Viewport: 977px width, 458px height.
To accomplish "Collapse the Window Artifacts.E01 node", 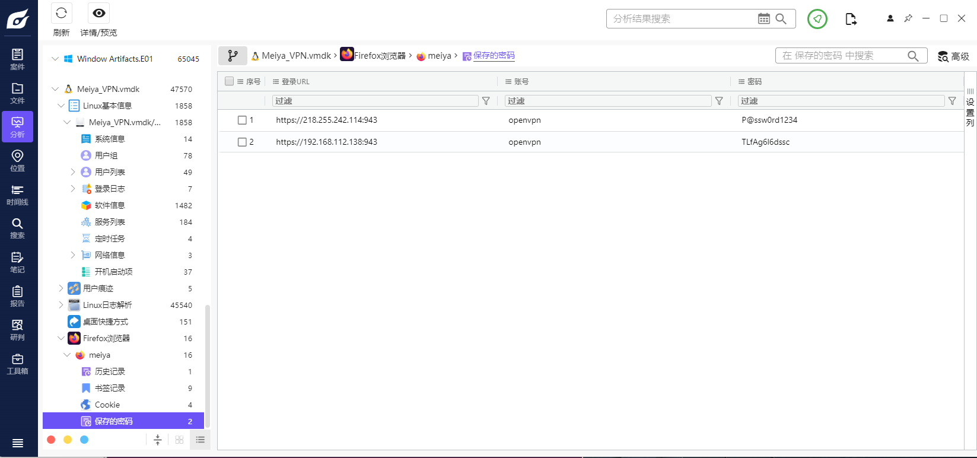I will pos(55,59).
